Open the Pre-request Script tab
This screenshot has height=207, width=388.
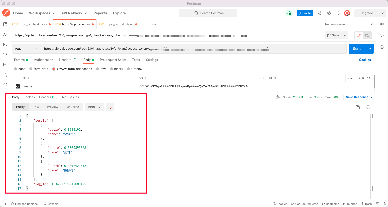tap(113, 60)
